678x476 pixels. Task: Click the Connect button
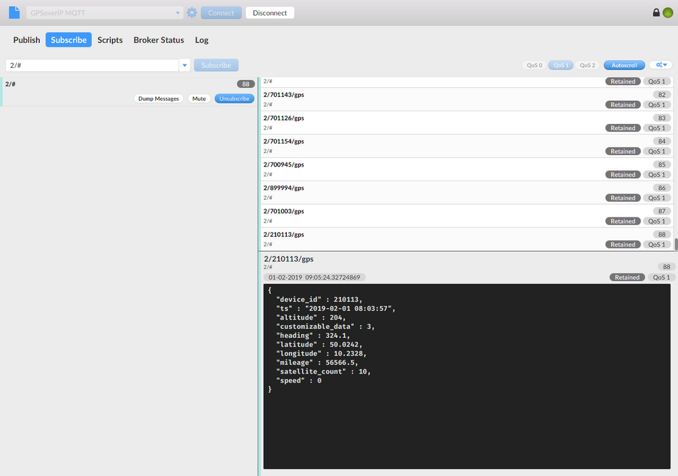click(x=221, y=13)
